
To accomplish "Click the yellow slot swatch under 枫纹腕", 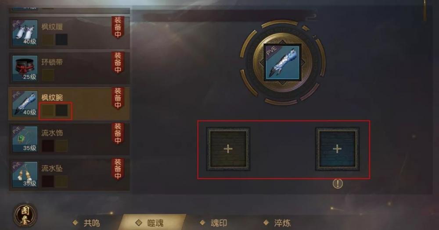I will (x=48, y=110).
